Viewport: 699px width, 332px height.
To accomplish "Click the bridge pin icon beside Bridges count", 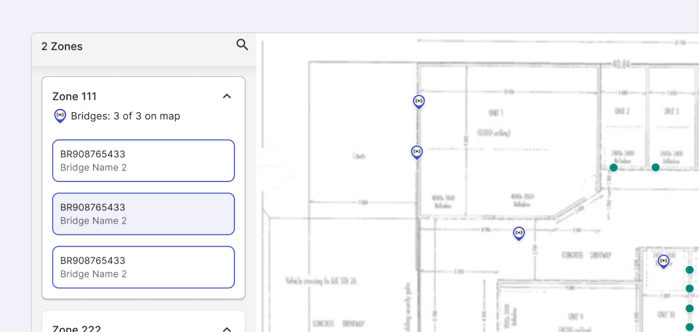I will 60,116.
